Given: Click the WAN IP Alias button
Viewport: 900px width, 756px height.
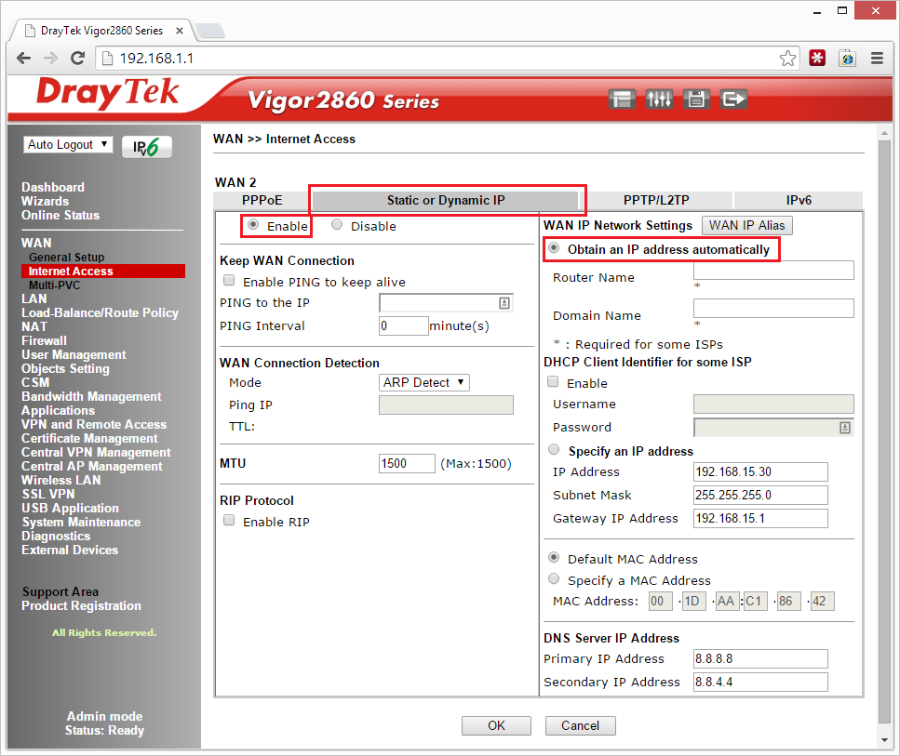Looking at the screenshot, I should pos(746,225).
